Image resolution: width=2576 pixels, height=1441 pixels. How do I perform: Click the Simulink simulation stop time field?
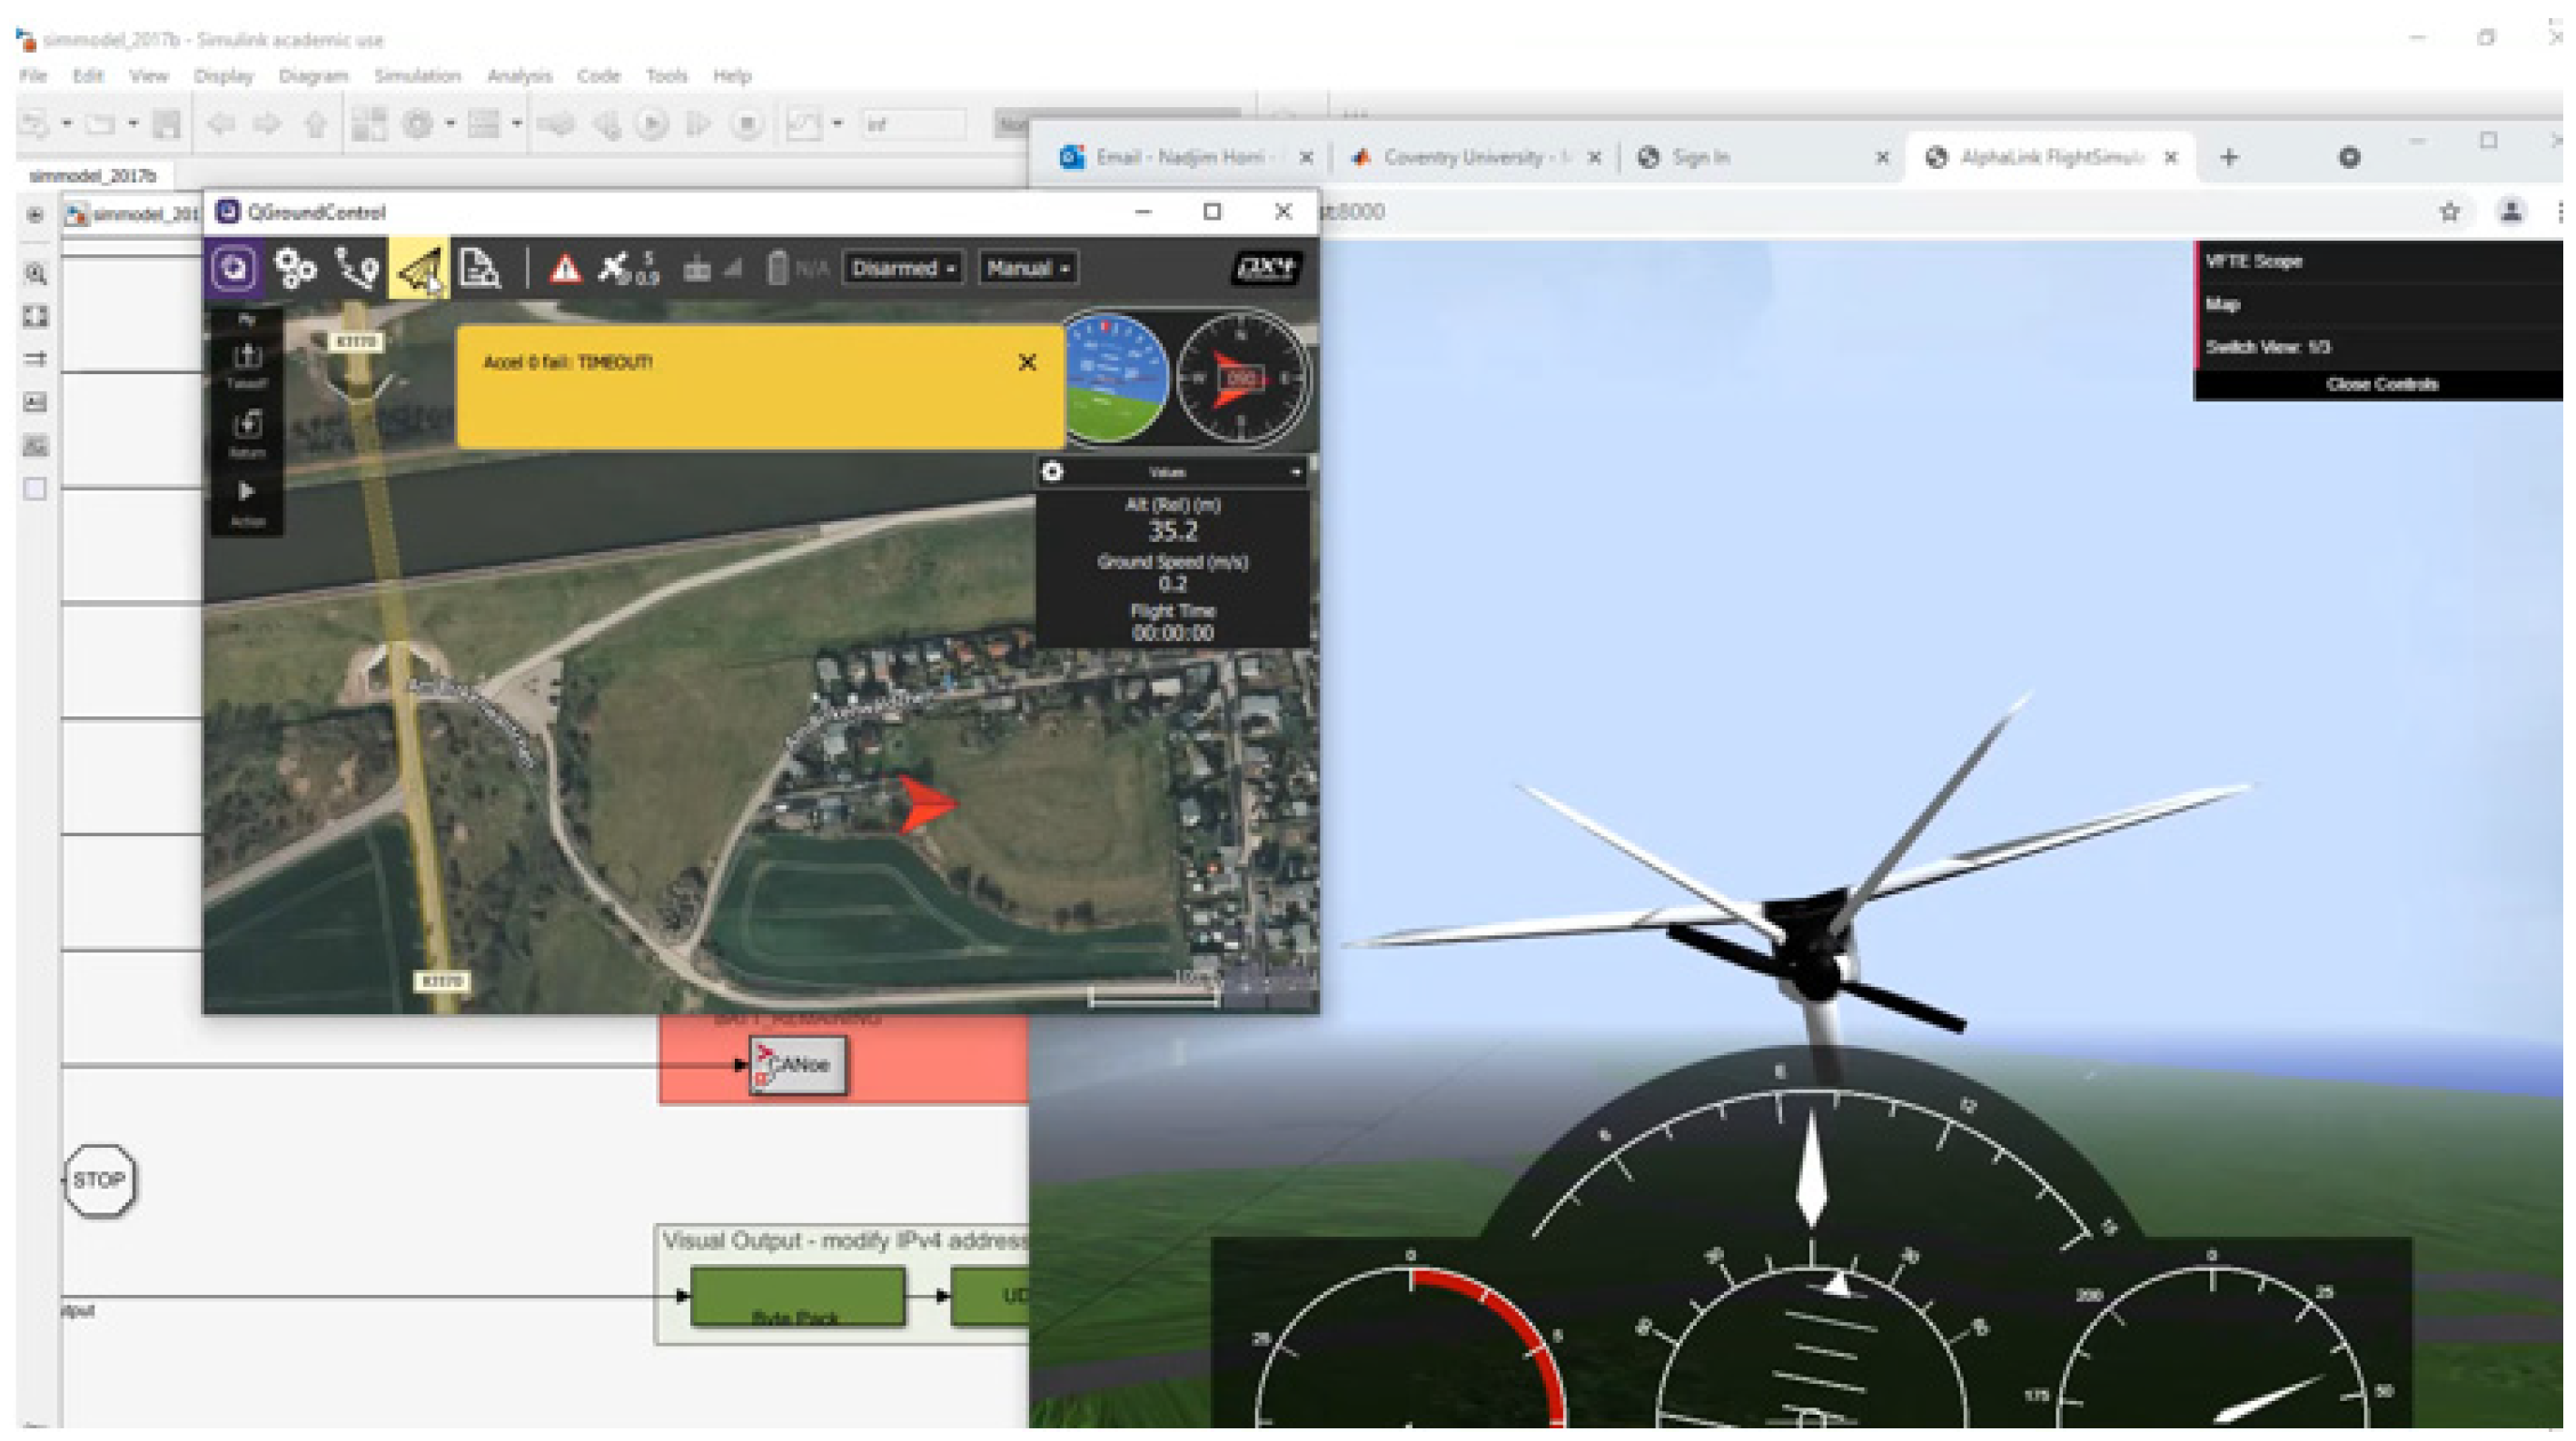913,123
